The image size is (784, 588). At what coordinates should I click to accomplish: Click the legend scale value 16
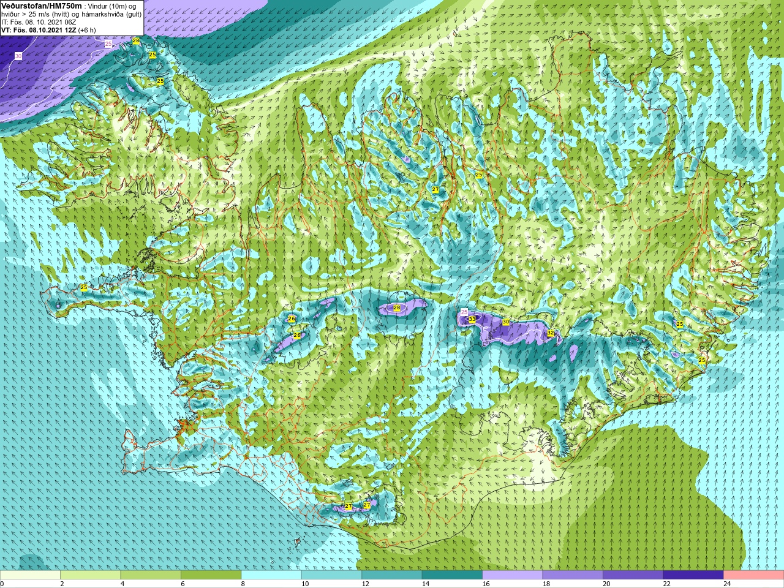pos(486,584)
